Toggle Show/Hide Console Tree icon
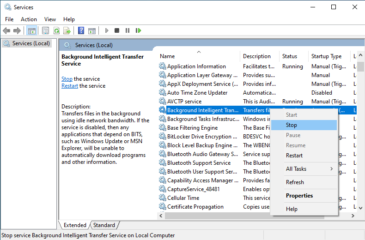Viewport: 365px width, 240px height. (32, 30)
